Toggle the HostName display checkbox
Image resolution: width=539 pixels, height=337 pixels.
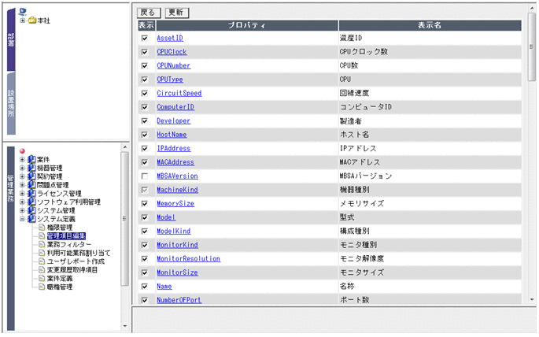[145, 135]
